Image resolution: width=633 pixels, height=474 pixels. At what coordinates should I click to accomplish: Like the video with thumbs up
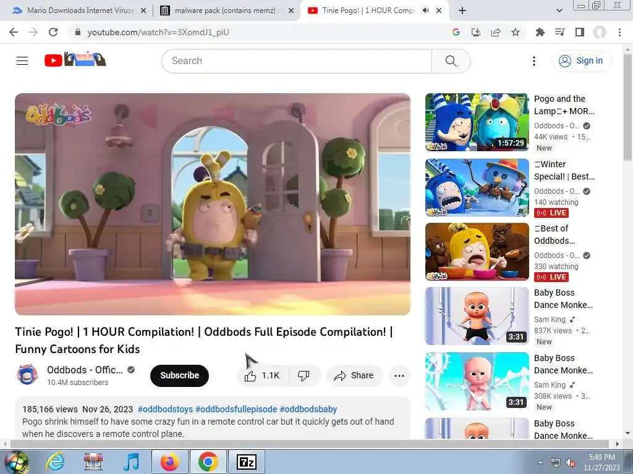click(x=262, y=376)
